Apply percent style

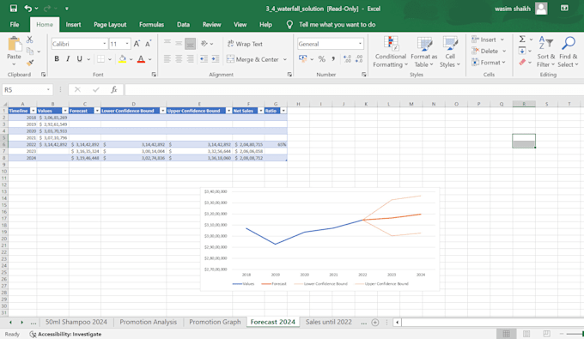322,59
